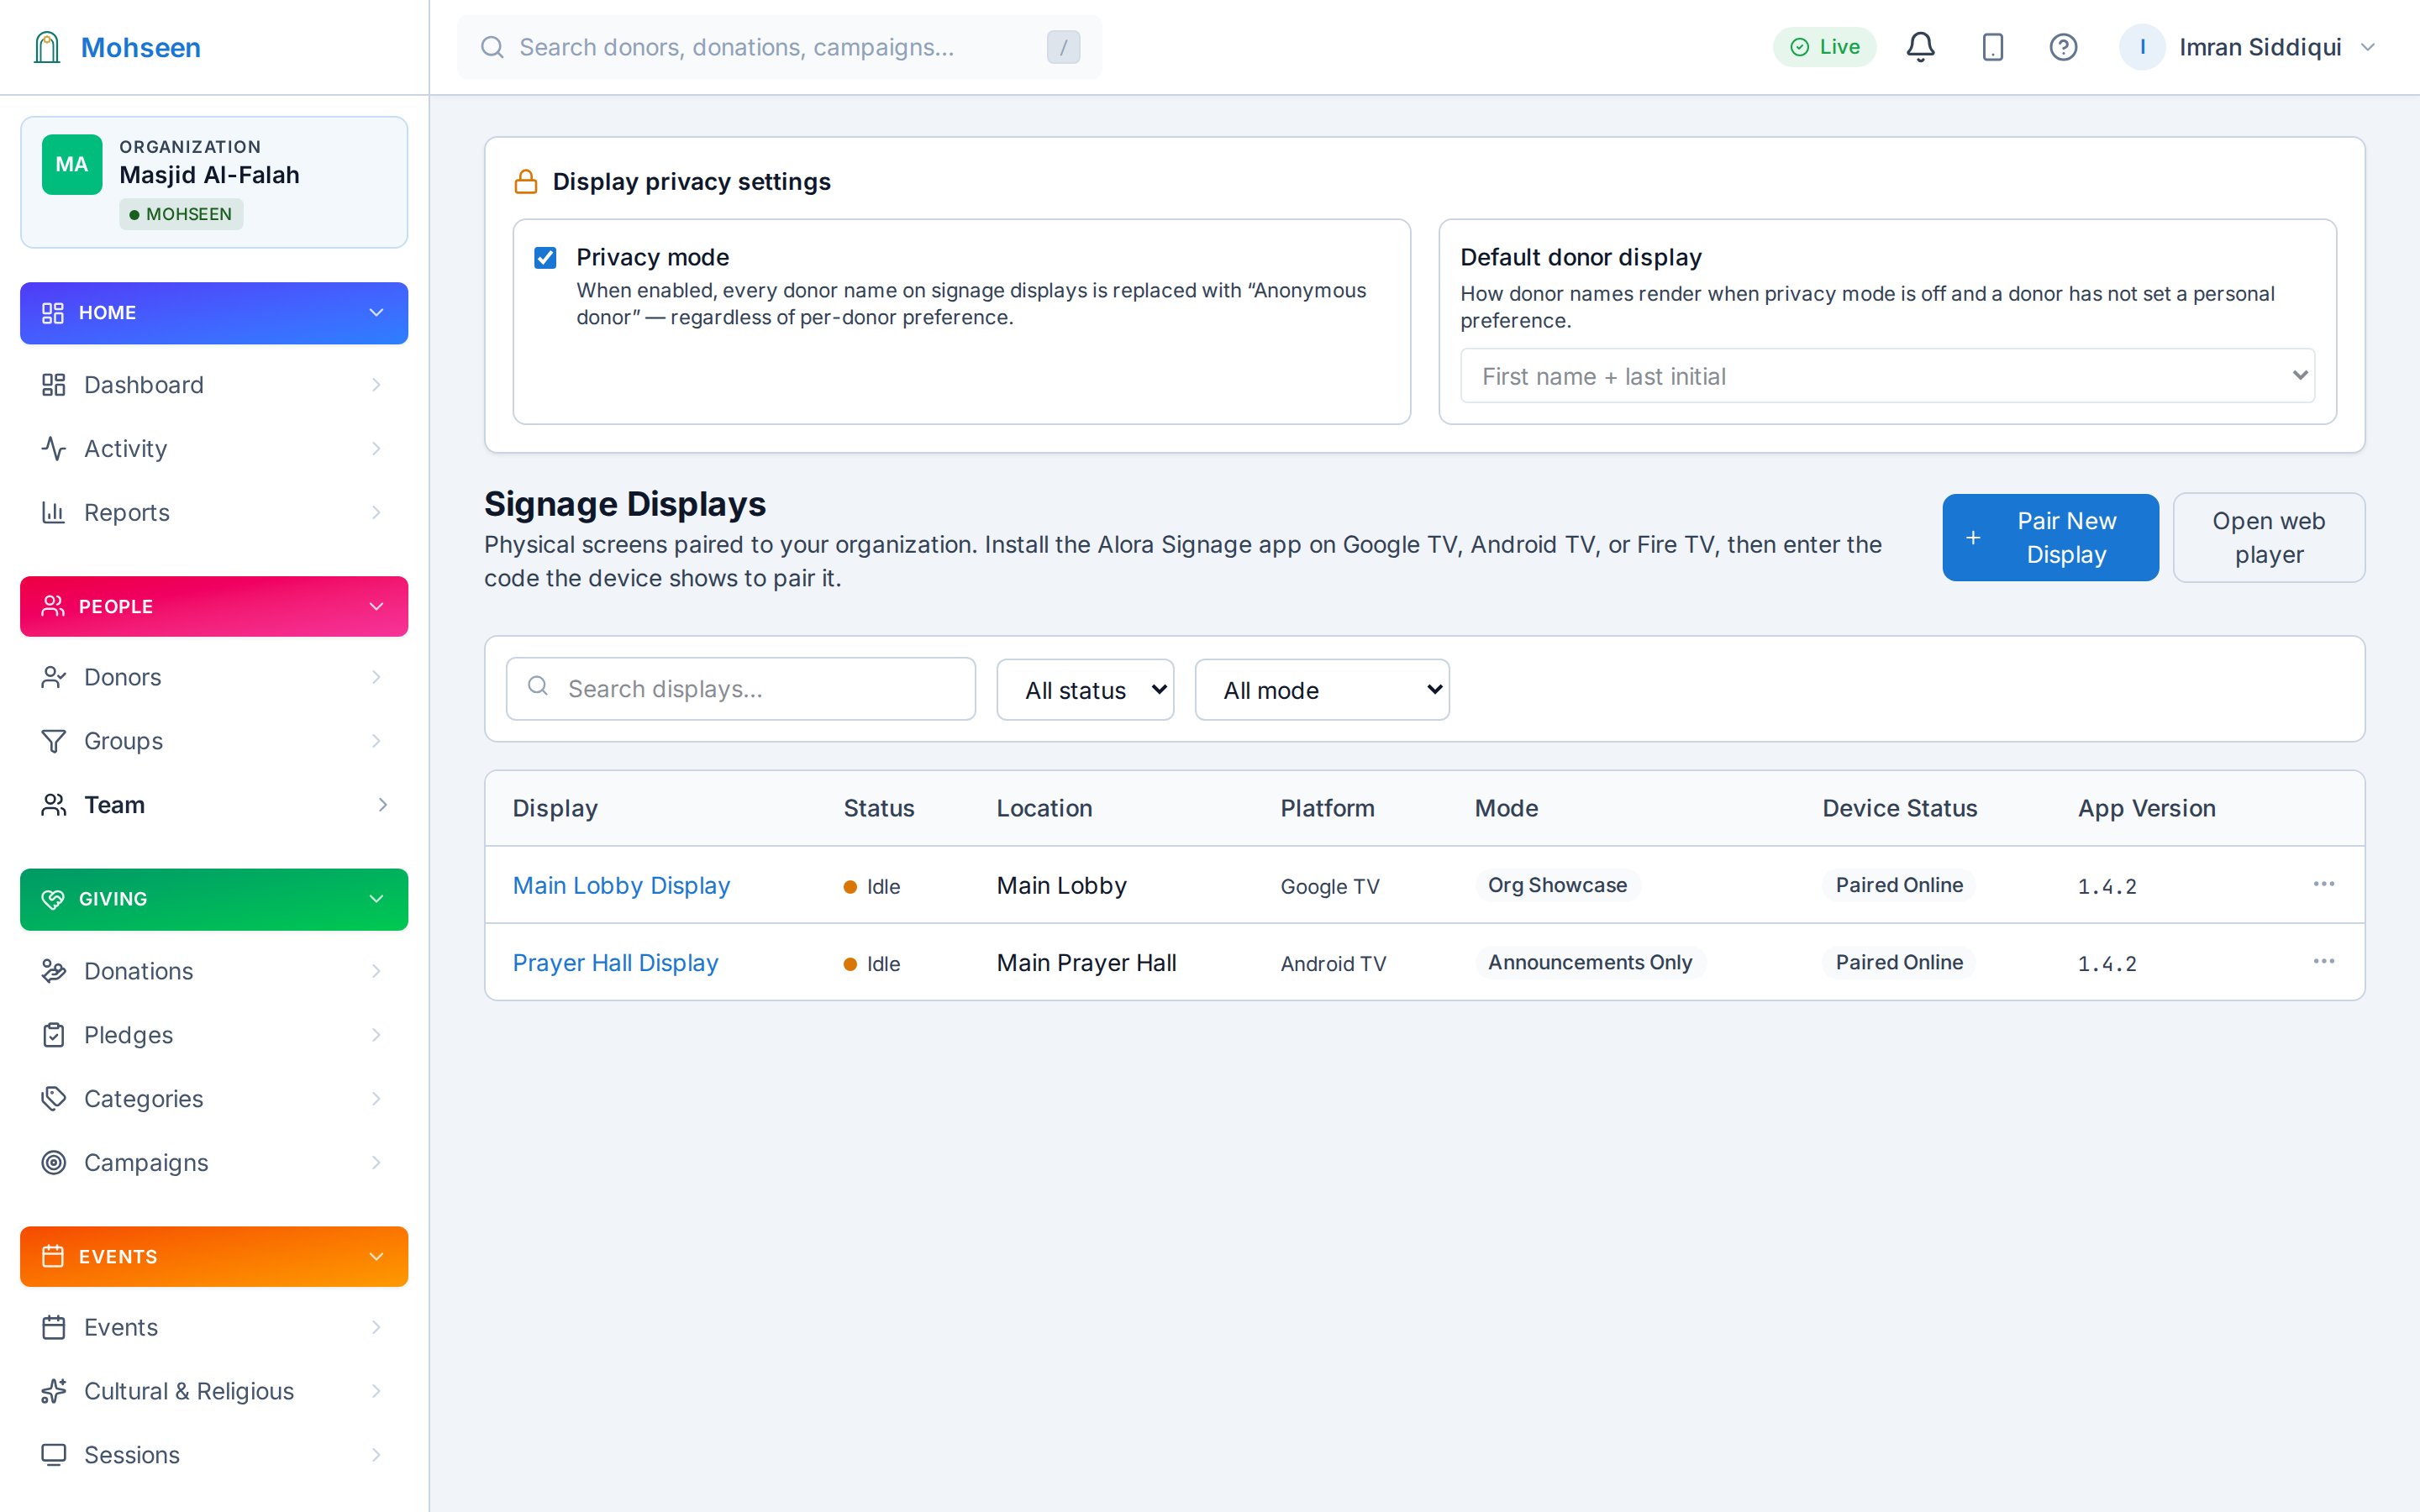Click the Mohseen brand name
Screen dimensions: 2420x1512
(141, 47)
